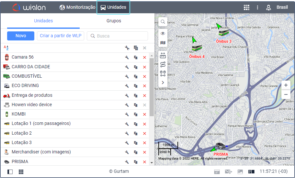
Task: Expand the map tools chevron
Action: [x=163, y=83]
